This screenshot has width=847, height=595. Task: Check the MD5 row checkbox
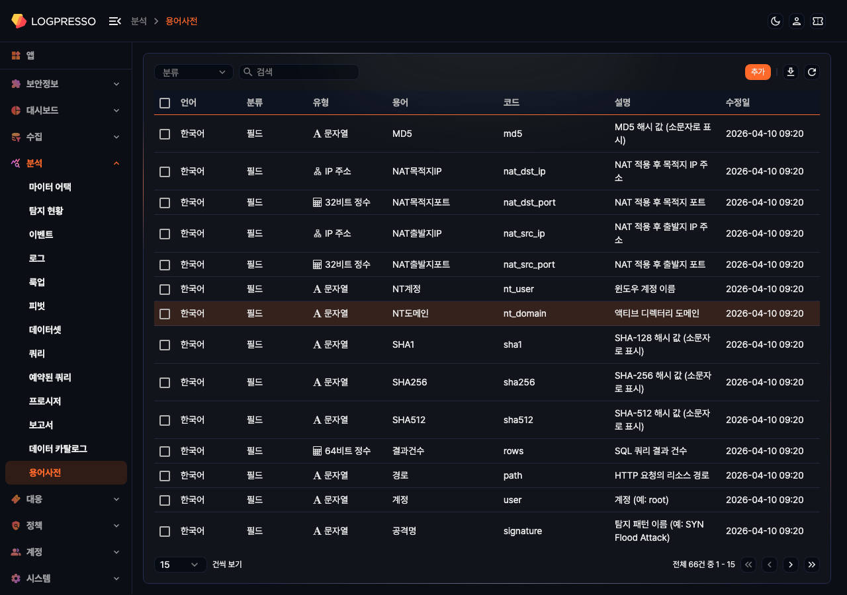click(x=165, y=134)
